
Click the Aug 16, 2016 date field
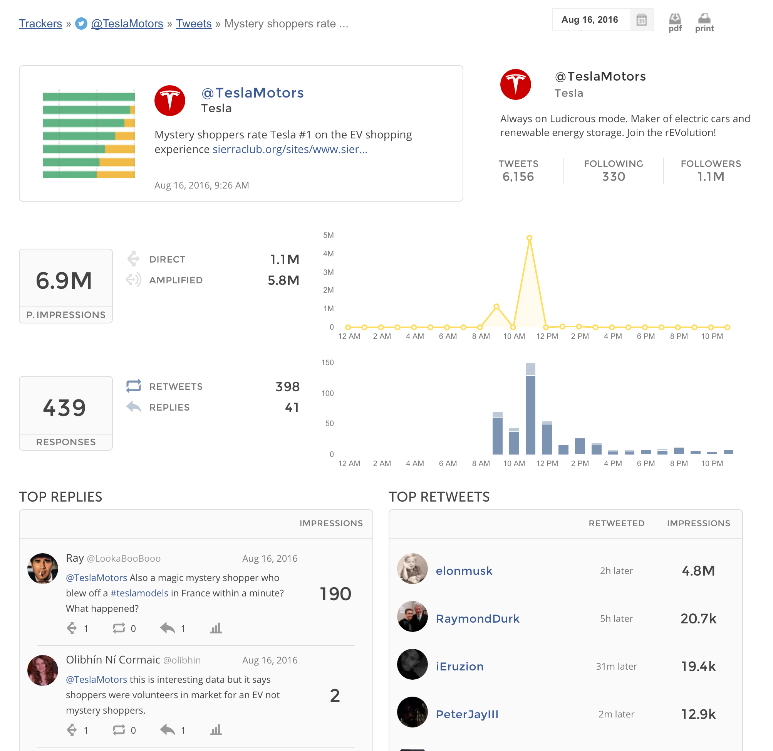click(590, 20)
